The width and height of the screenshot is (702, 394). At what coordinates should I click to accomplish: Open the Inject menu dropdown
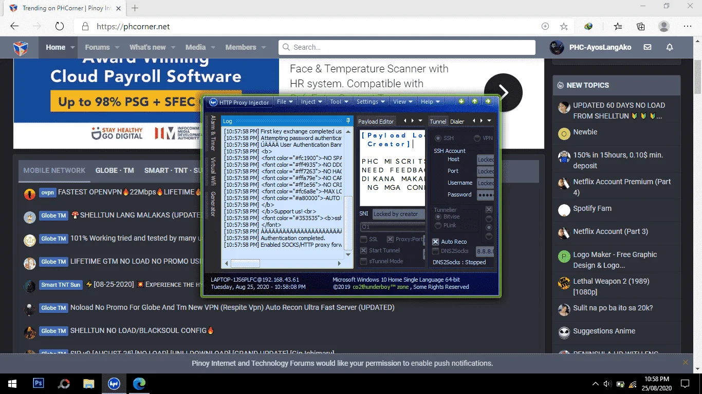click(311, 102)
